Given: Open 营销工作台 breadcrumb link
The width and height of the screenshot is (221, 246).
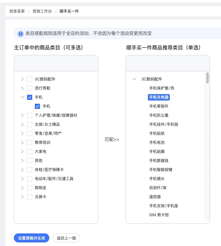Looking at the screenshot, I should click(42, 11).
